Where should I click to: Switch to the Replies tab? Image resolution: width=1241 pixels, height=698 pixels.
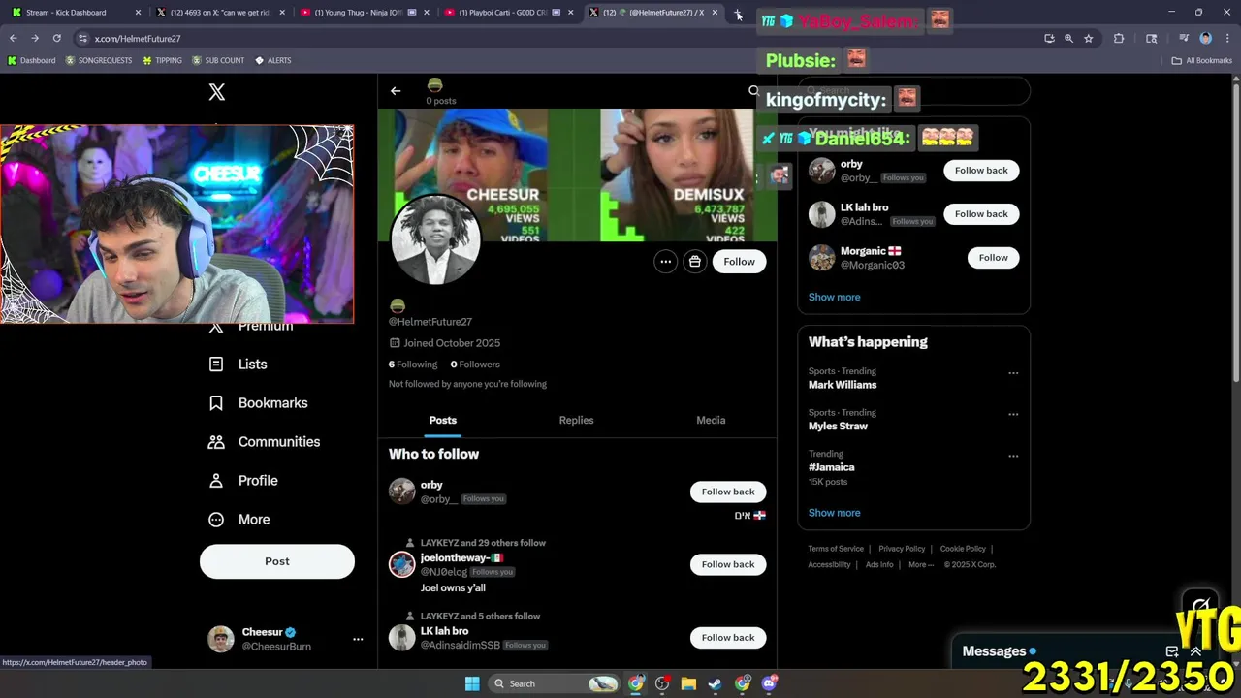pyautogui.click(x=576, y=421)
